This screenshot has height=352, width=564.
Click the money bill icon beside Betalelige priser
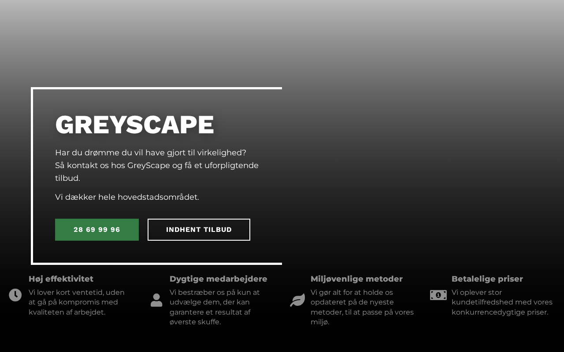point(438,295)
